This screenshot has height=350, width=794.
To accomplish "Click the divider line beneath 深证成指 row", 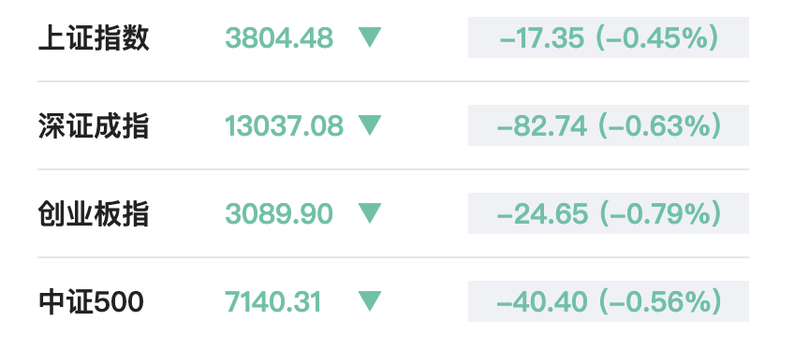I will coord(393,169).
